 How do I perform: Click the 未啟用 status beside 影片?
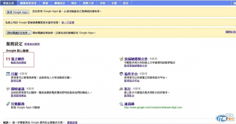point(137,89)
